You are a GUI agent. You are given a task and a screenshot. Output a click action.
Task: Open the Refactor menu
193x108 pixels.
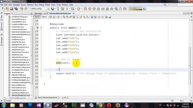coord(30,5)
